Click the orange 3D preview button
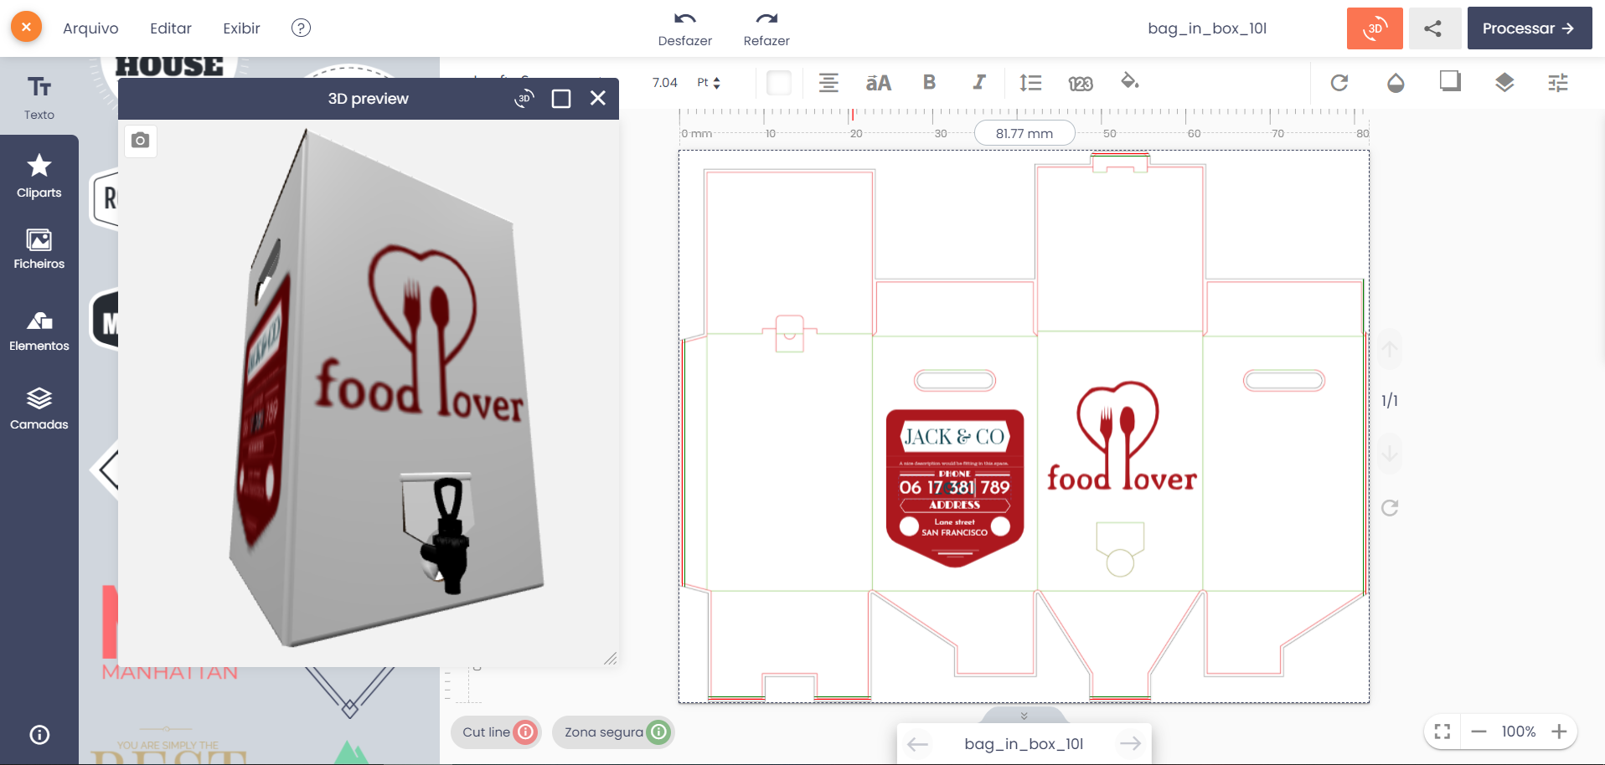The image size is (1605, 765). [x=1374, y=28]
